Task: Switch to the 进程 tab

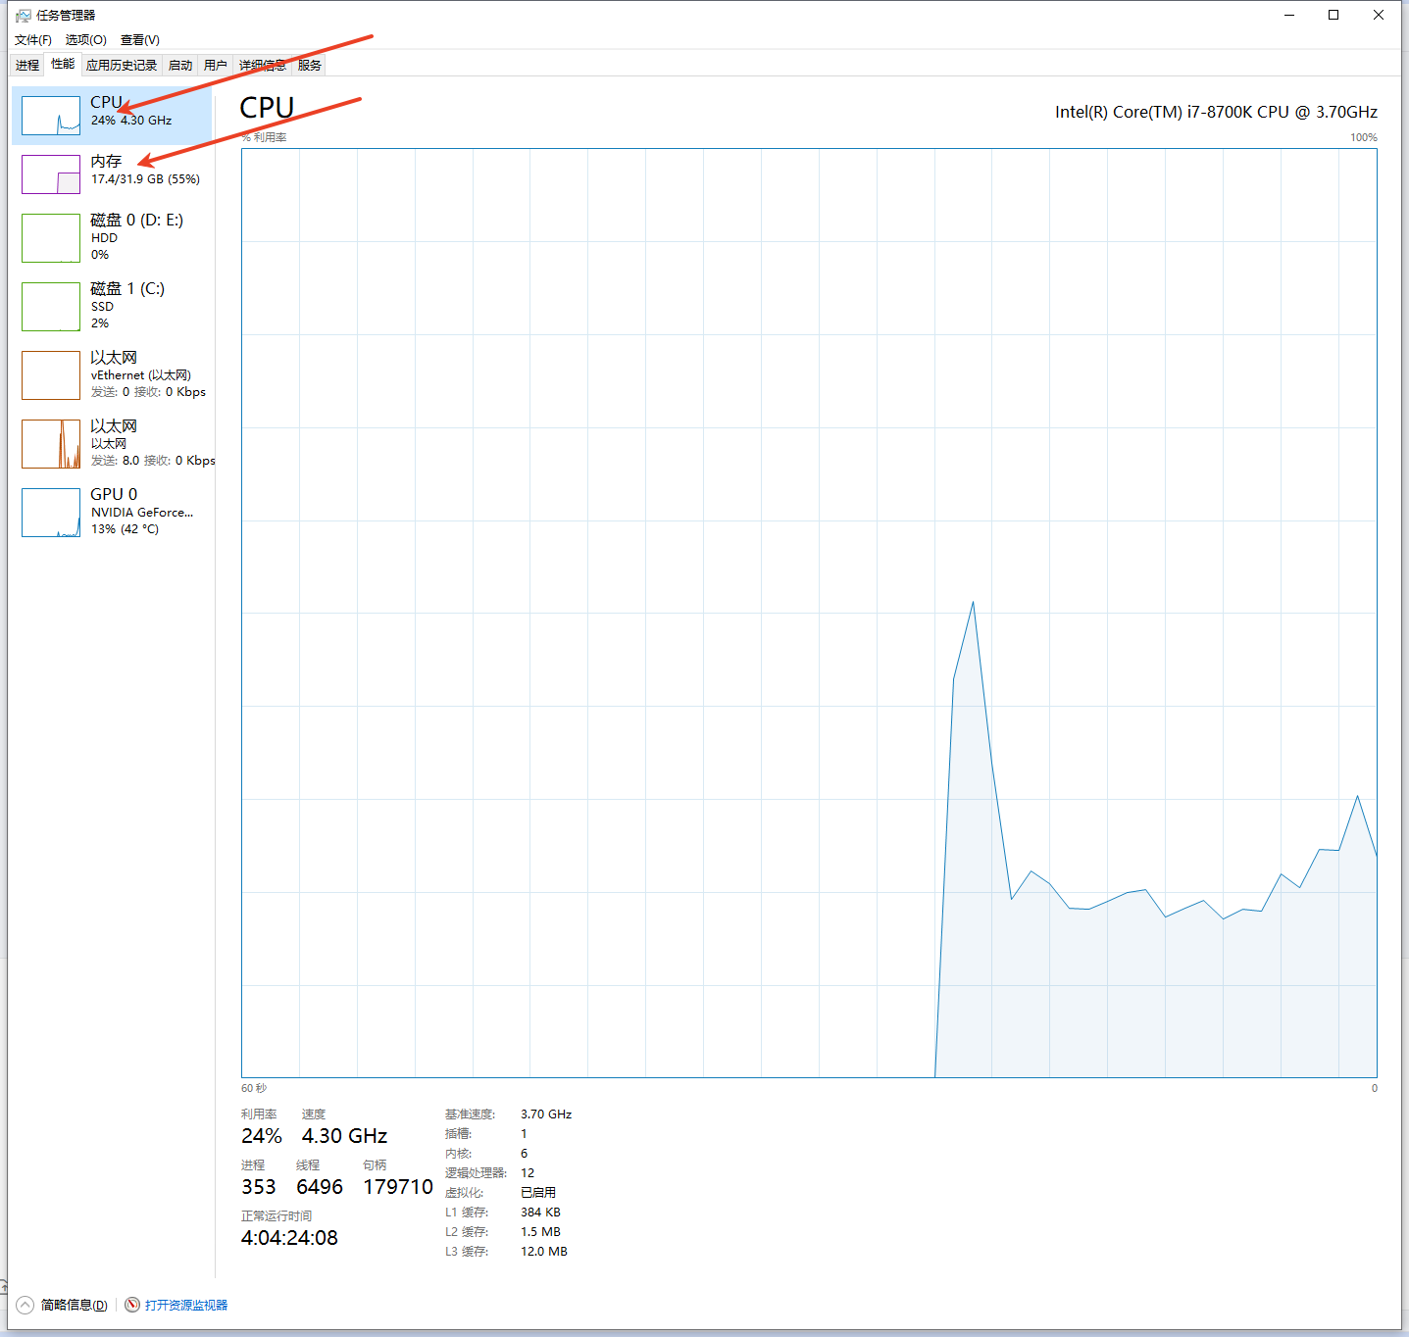Action: (x=27, y=66)
